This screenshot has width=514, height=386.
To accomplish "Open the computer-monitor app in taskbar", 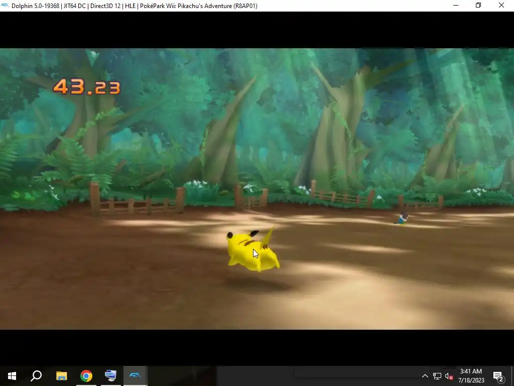I will [x=110, y=376].
